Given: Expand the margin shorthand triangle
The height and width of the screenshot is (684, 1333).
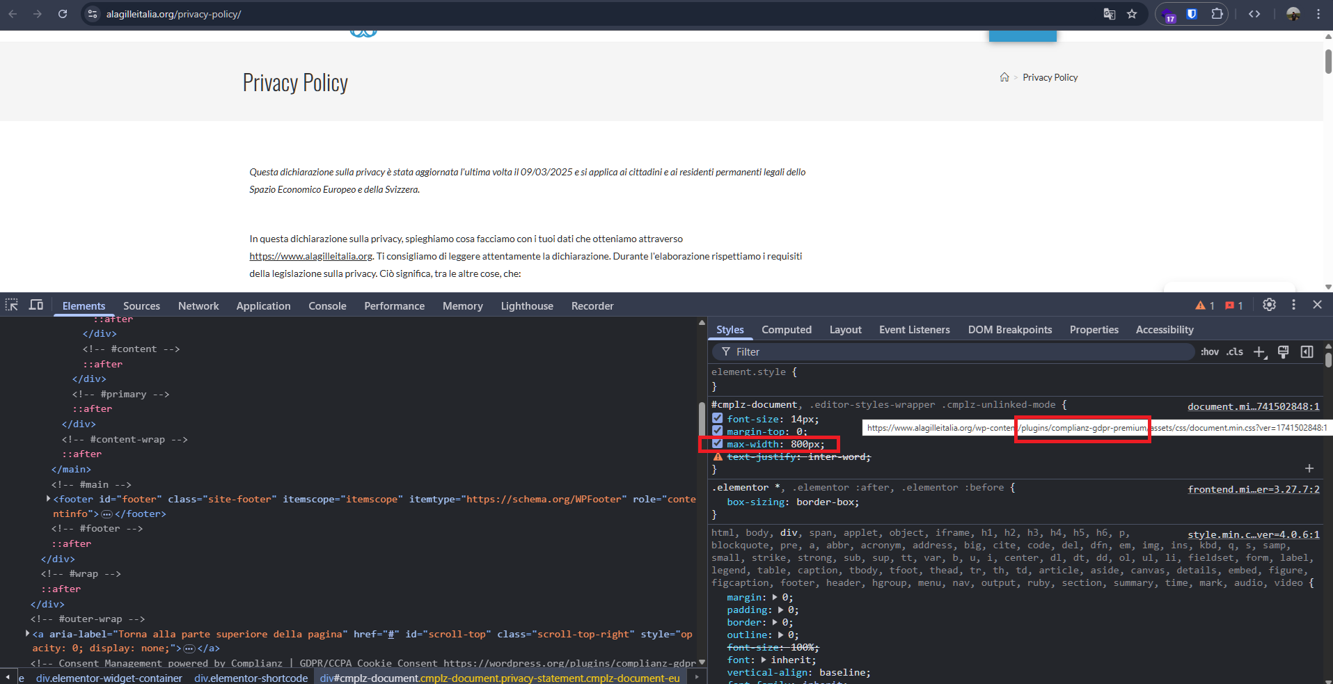Looking at the screenshot, I should point(775,598).
